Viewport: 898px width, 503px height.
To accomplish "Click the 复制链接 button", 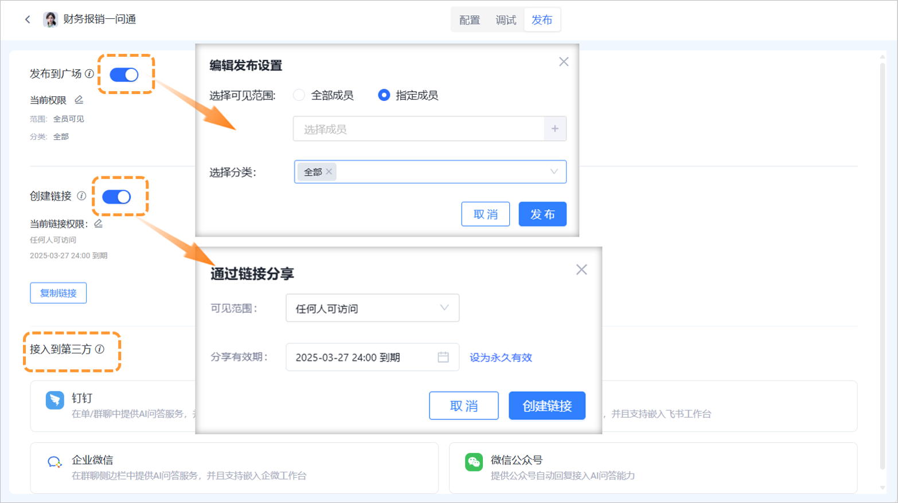I will (58, 293).
